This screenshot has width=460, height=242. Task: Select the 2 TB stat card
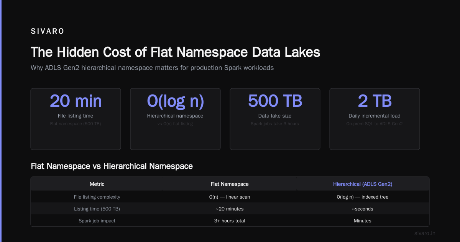pos(375,119)
